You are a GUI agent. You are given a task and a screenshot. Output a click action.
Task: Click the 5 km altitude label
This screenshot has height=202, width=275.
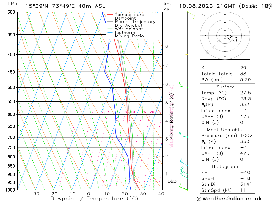click(166, 103)
